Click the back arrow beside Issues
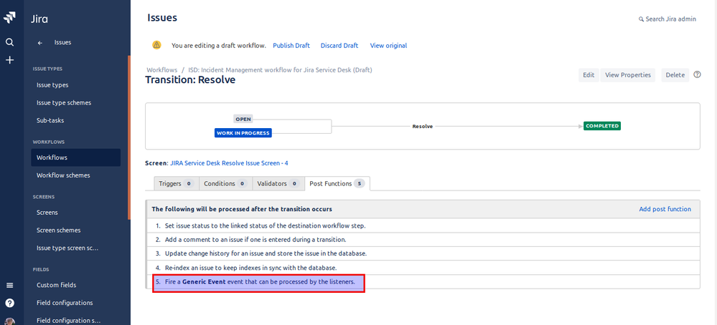 click(x=40, y=43)
